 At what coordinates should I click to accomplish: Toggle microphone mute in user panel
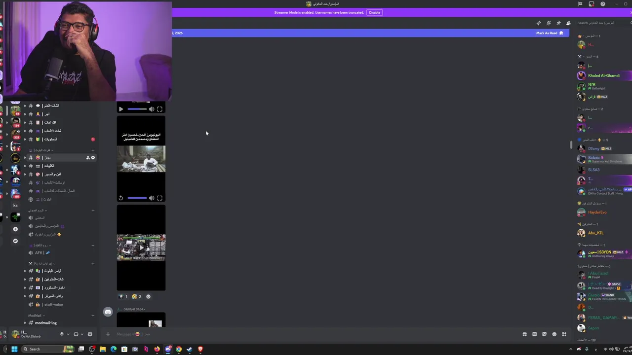[62, 334]
